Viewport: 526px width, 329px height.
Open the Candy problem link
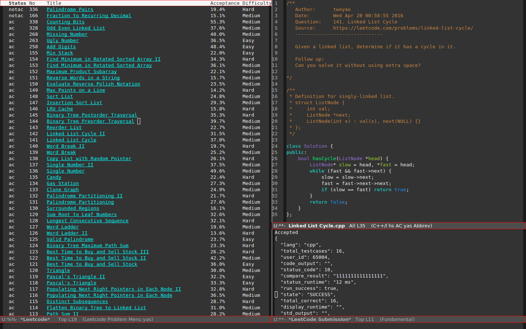pyautogui.click(x=54, y=177)
